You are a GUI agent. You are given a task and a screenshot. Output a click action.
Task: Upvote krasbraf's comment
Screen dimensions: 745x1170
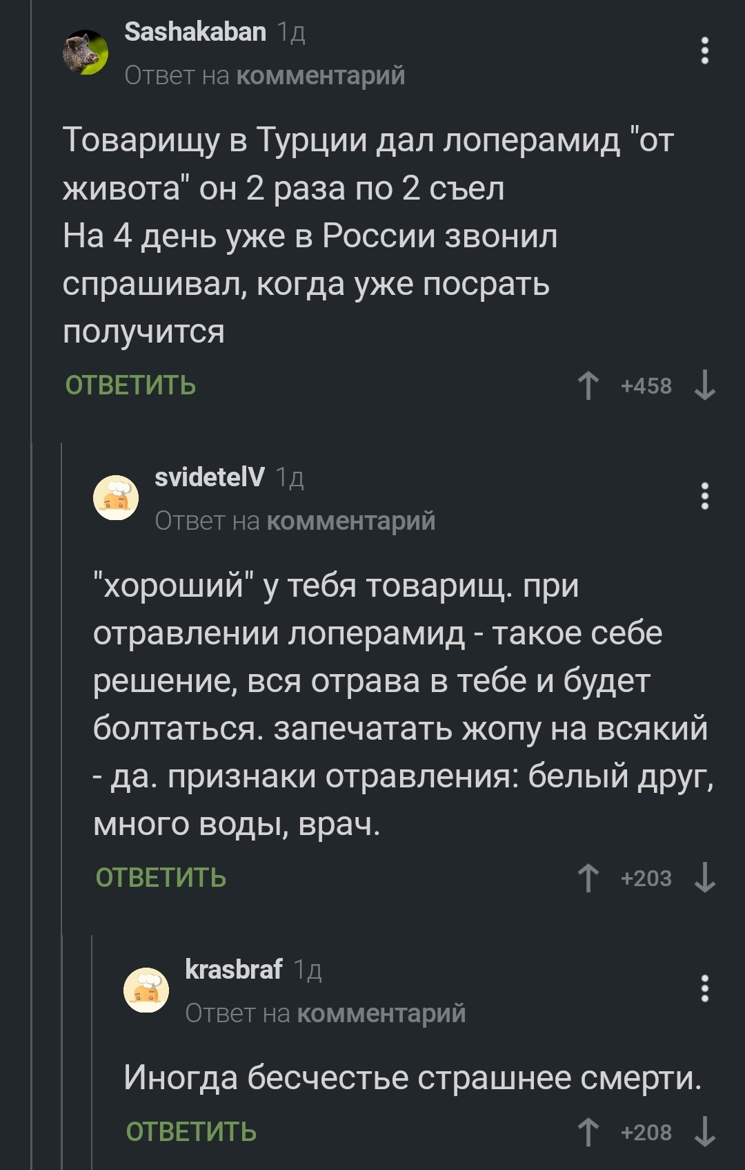coord(588,1133)
